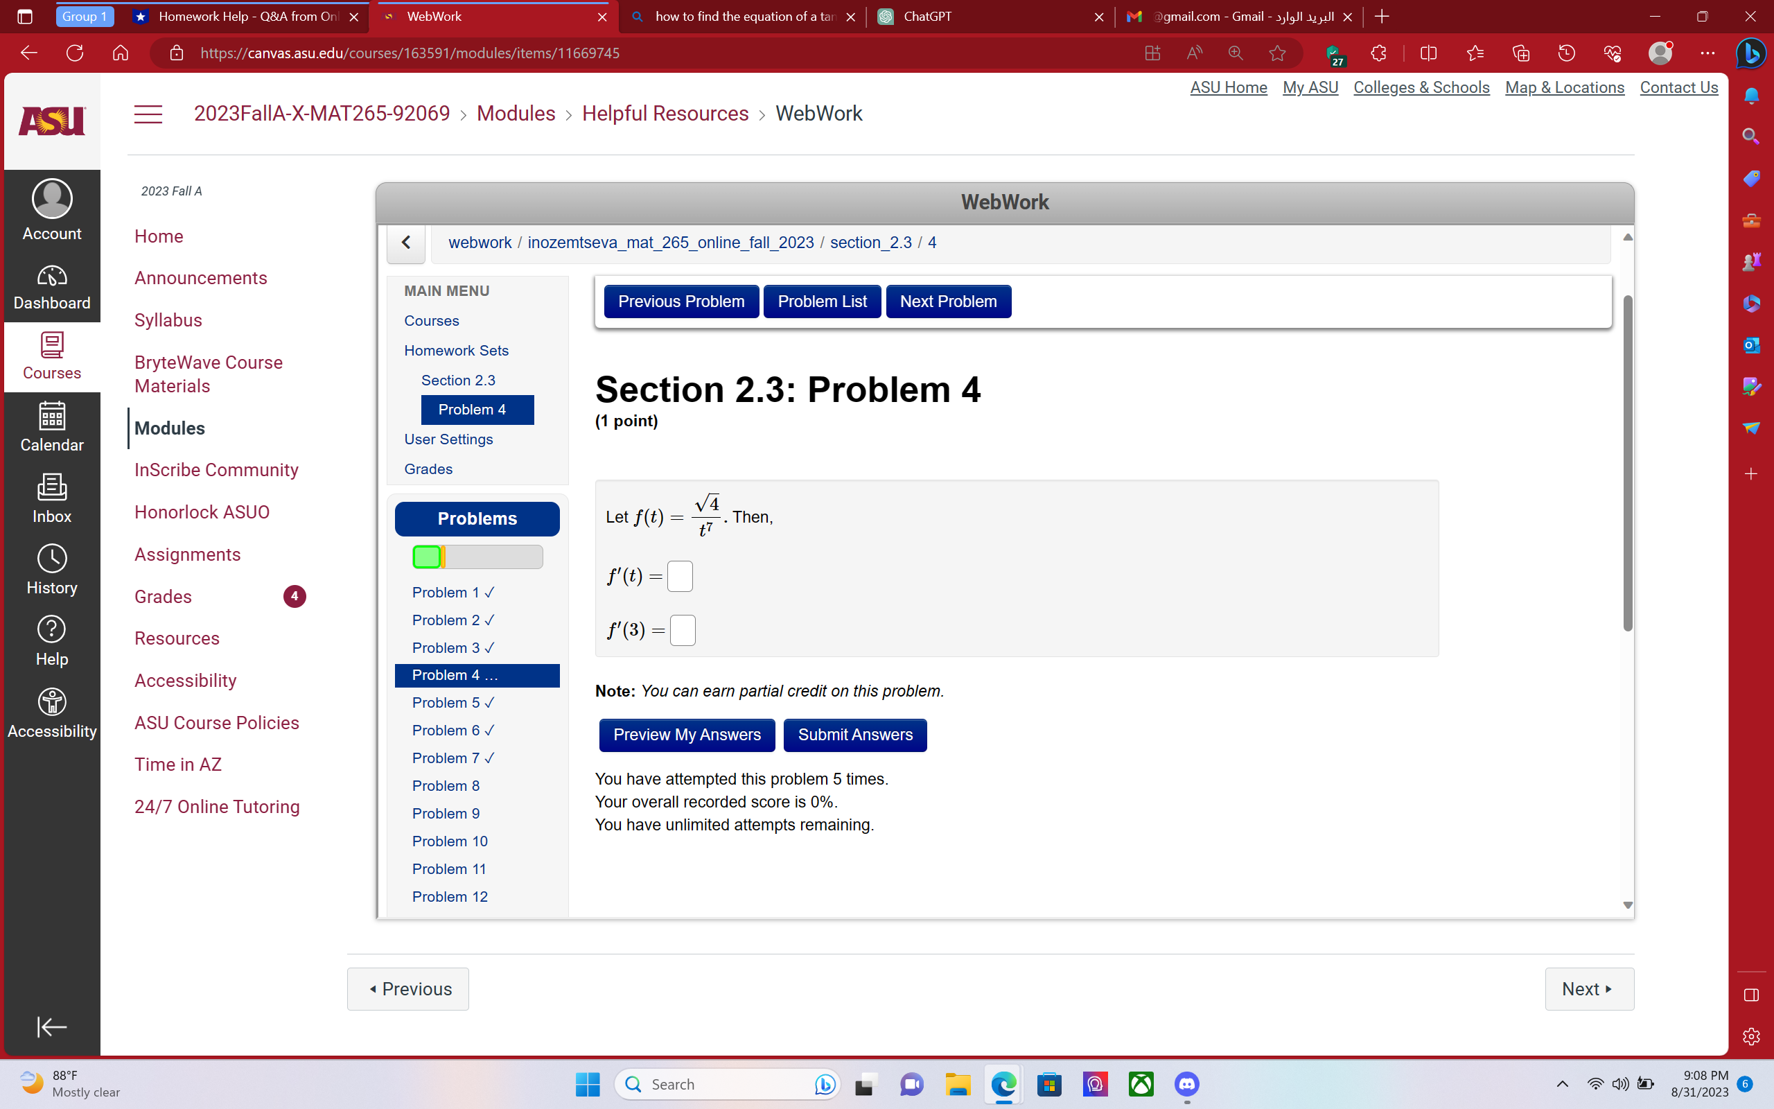Launch Discord from the taskbar
This screenshot has width=1774, height=1109.
point(1186,1084)
